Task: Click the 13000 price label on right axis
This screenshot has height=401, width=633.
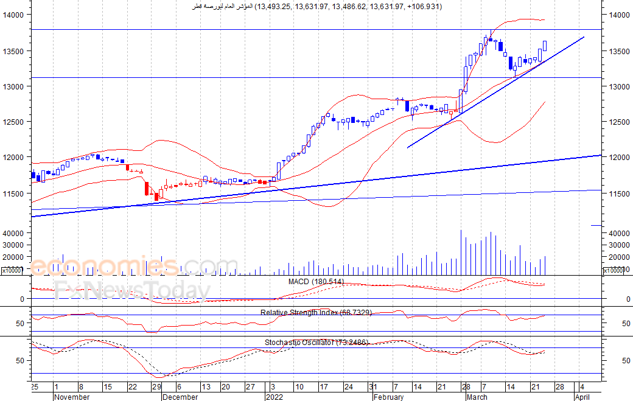Action: (619, 87)
